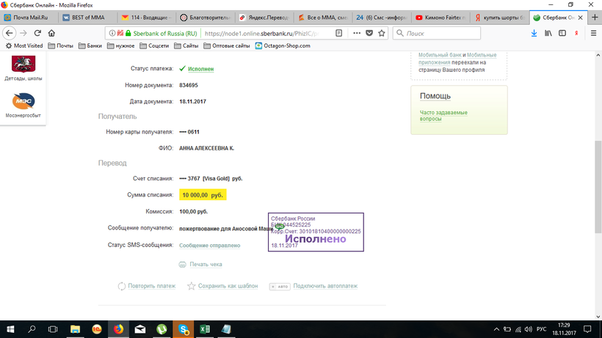
Task: Show site information icon in address bar
Action: (x=112, y=33)
